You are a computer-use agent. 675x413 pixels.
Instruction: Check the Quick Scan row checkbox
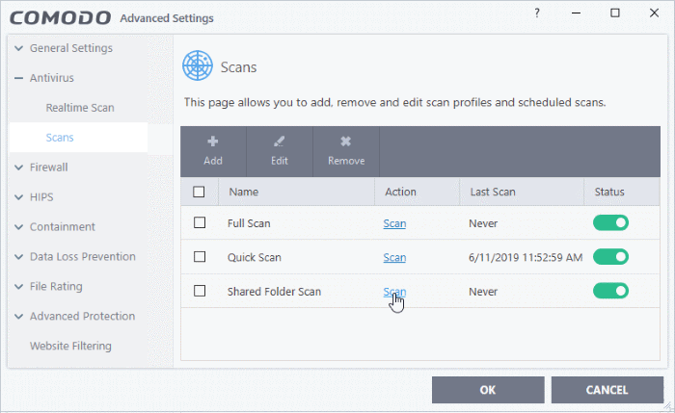200,257
